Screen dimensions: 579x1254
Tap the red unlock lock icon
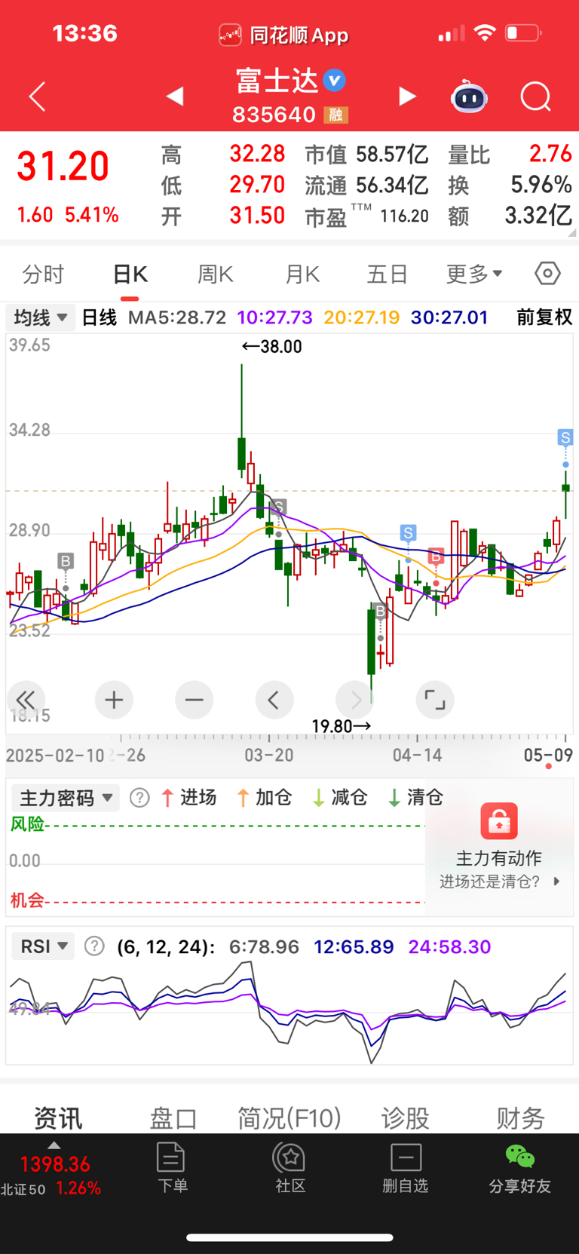[x=499, y=820]
